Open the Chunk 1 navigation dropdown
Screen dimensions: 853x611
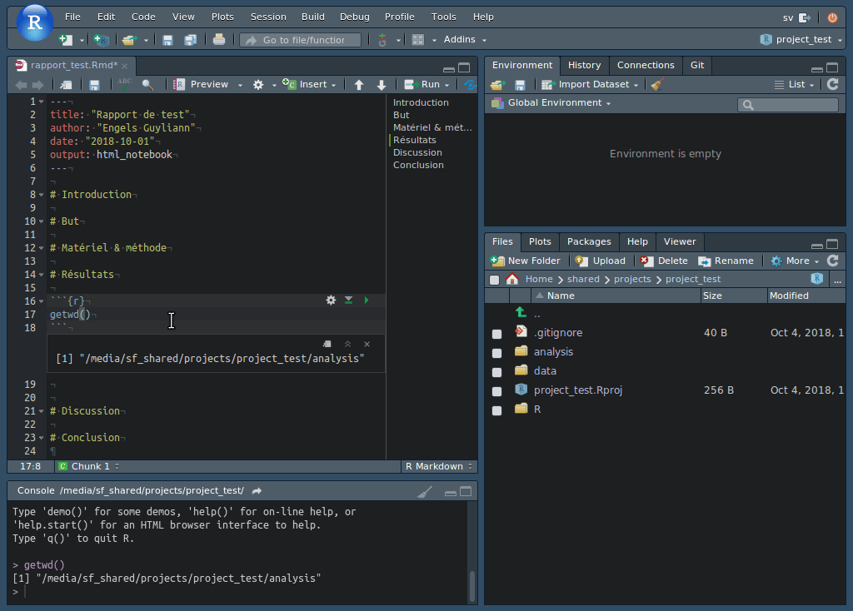point(88,466)
